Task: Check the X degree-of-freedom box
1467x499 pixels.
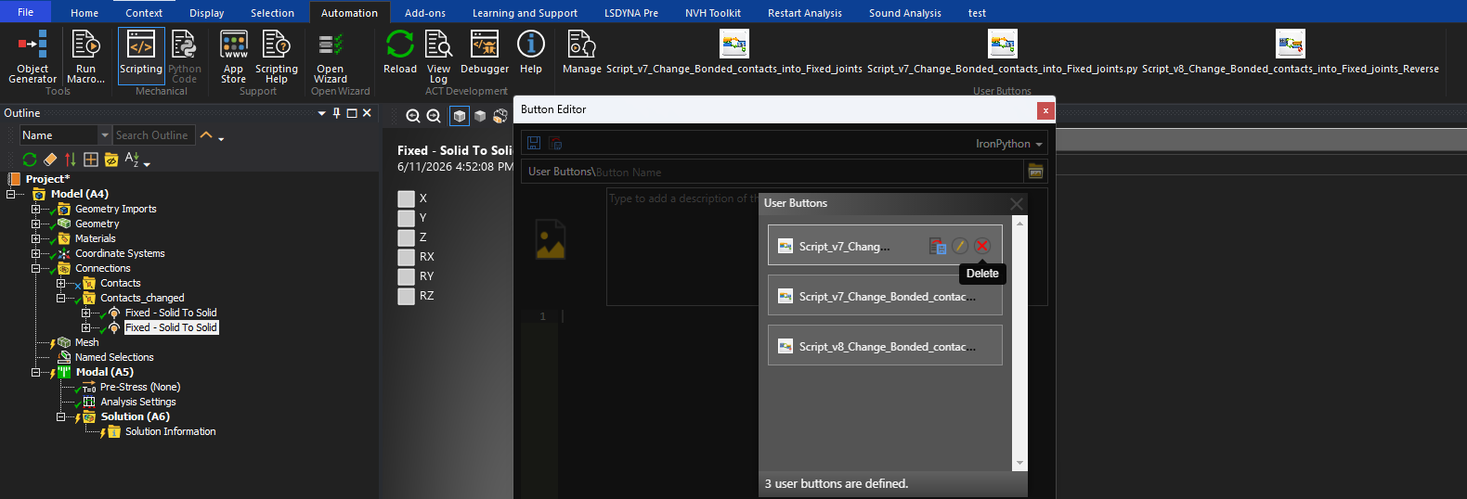Action: point(406,198)
